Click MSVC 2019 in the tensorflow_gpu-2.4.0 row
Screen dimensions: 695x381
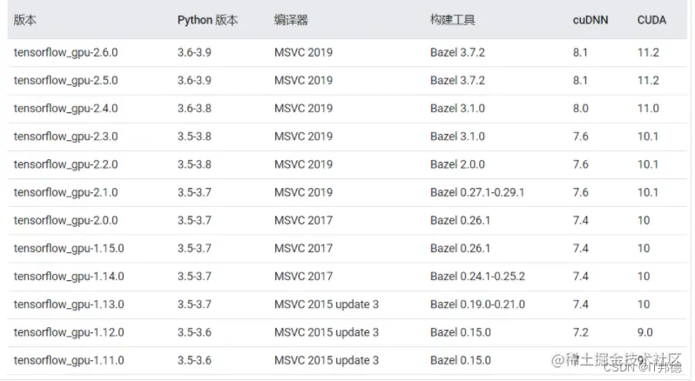tap(303, 109)
